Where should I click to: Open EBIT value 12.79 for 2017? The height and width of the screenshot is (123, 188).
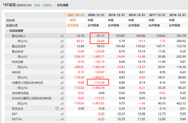(162, 114)
